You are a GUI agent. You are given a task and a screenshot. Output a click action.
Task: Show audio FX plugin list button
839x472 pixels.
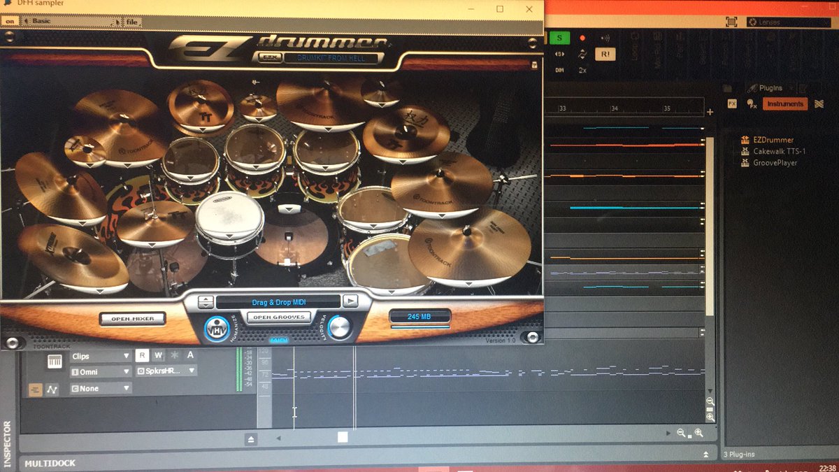click(732, 103)
